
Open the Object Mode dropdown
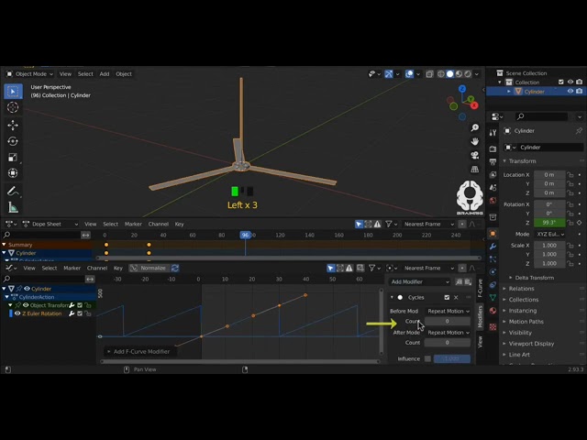pos(30,74)
